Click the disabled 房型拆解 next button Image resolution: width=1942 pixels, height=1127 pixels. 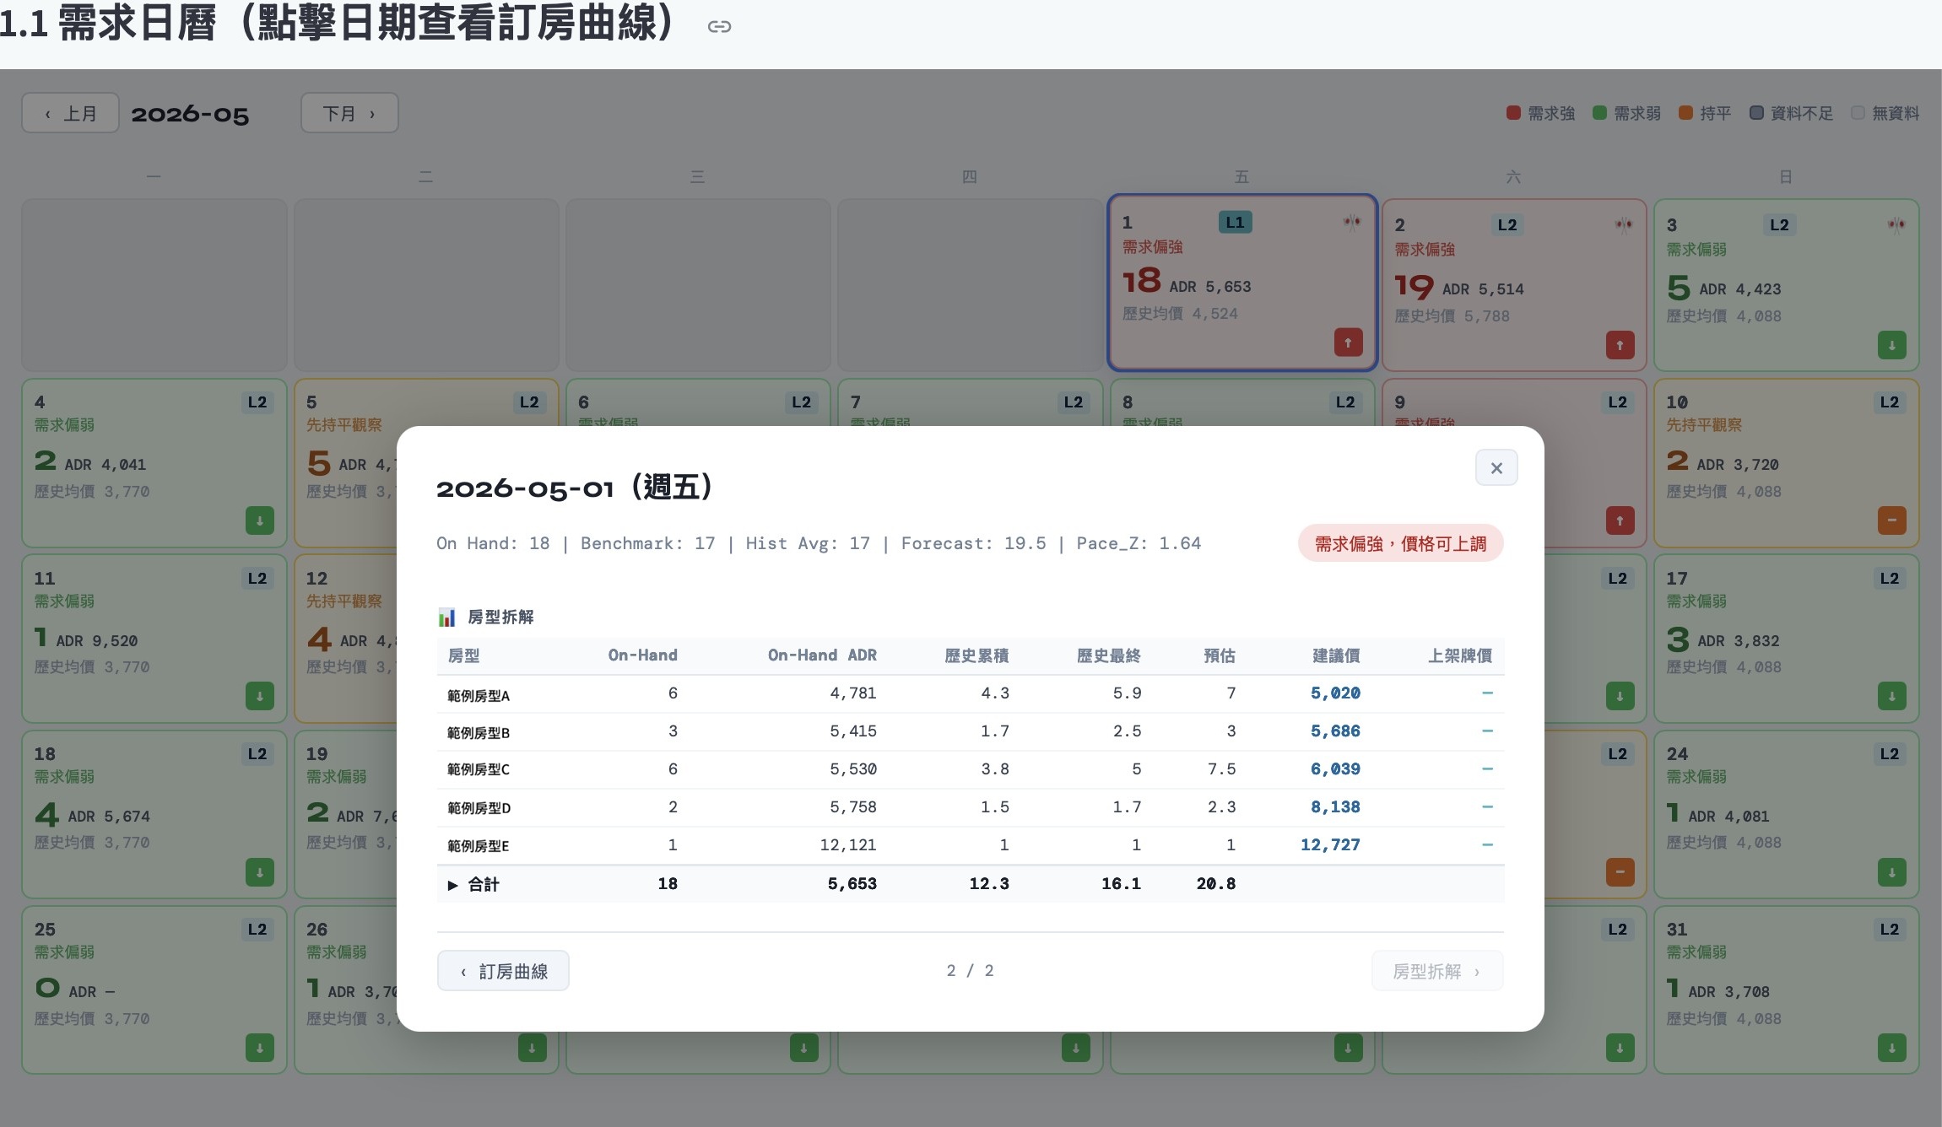[x=1437, y=971]
